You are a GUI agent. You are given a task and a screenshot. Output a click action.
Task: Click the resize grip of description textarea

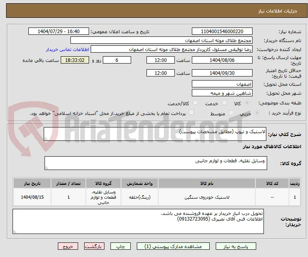pos(46,139)
